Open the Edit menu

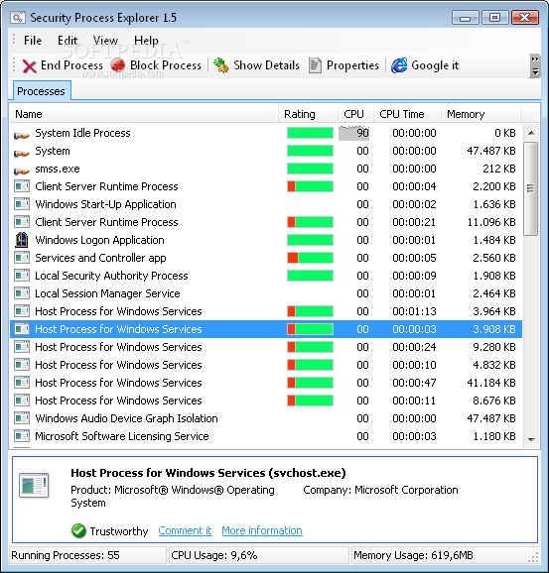point(68,41)
